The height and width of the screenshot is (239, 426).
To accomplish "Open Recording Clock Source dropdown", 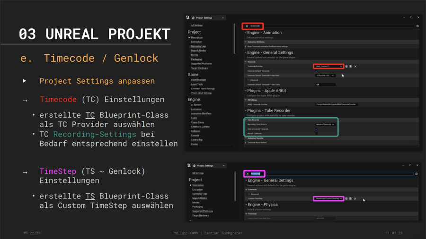I will click(326, 124).
